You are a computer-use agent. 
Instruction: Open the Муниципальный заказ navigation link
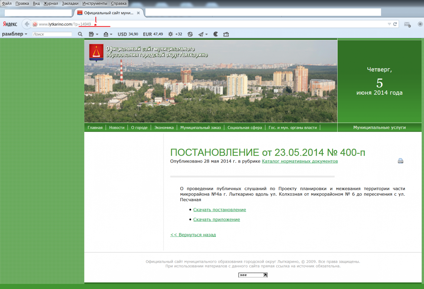pos(201,128)
